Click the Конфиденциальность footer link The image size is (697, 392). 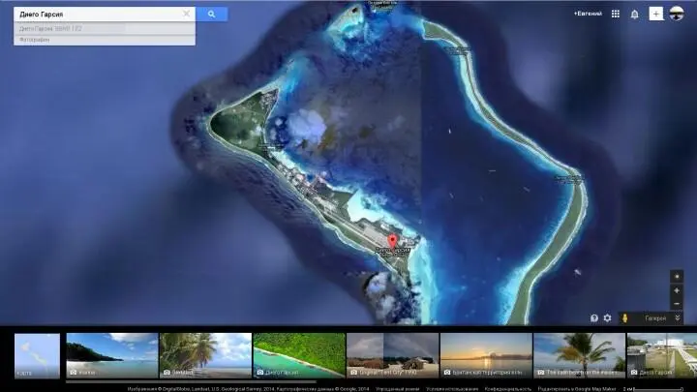pyautogui.click(x=507, y=388)
